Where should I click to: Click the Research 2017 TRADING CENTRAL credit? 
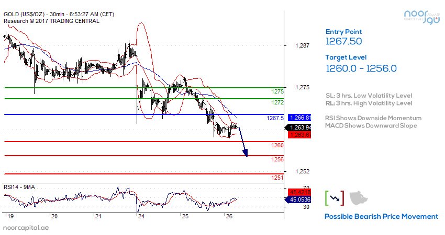tap(51, 21)
